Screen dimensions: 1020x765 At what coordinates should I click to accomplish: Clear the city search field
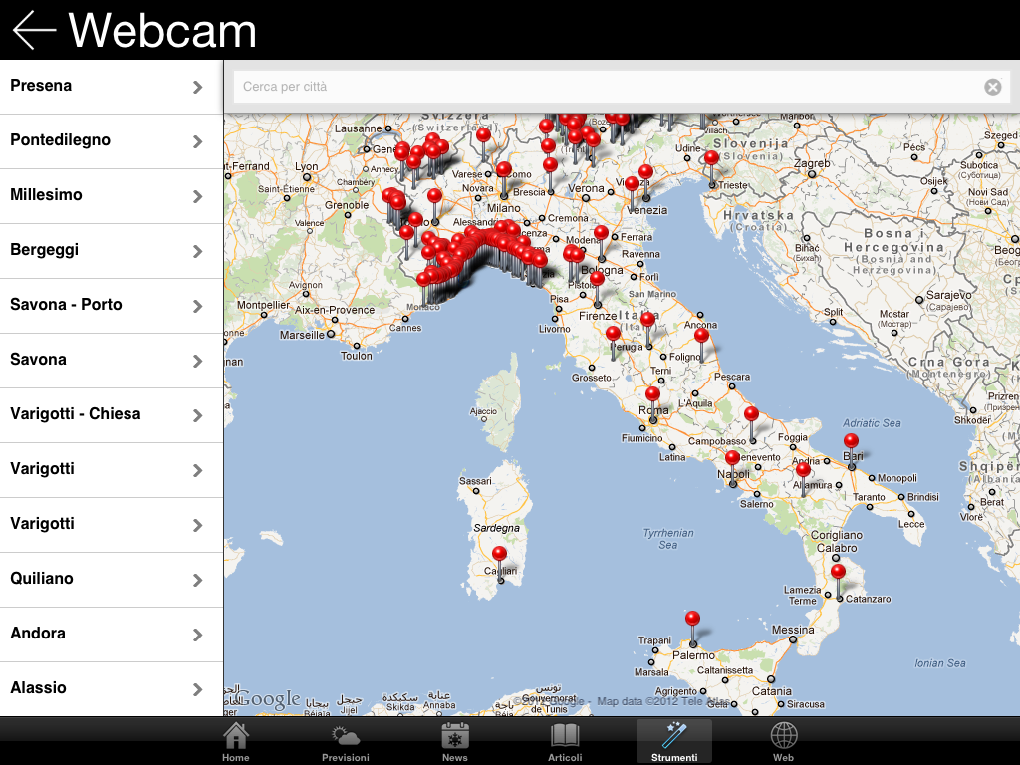(992, 87)
